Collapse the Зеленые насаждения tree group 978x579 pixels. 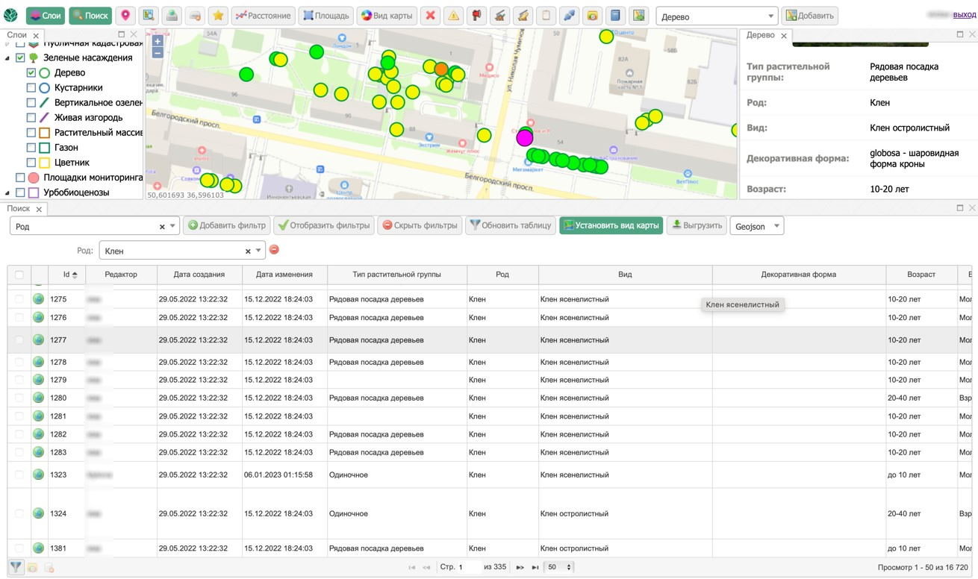[7, 58]
